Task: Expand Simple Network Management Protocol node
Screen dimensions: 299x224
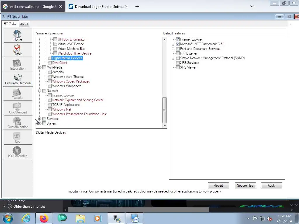Action: [173, 58]
